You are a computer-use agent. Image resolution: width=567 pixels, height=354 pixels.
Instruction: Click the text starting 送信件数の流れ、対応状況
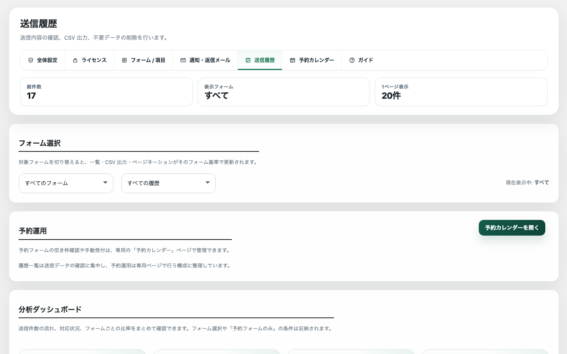pos(176,328)
